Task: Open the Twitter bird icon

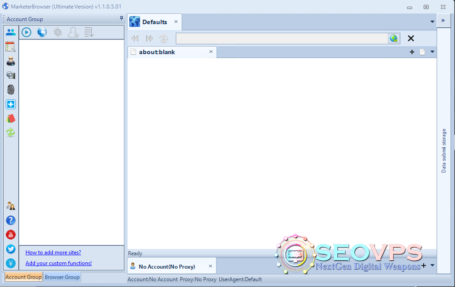Action: click(11, 249)
